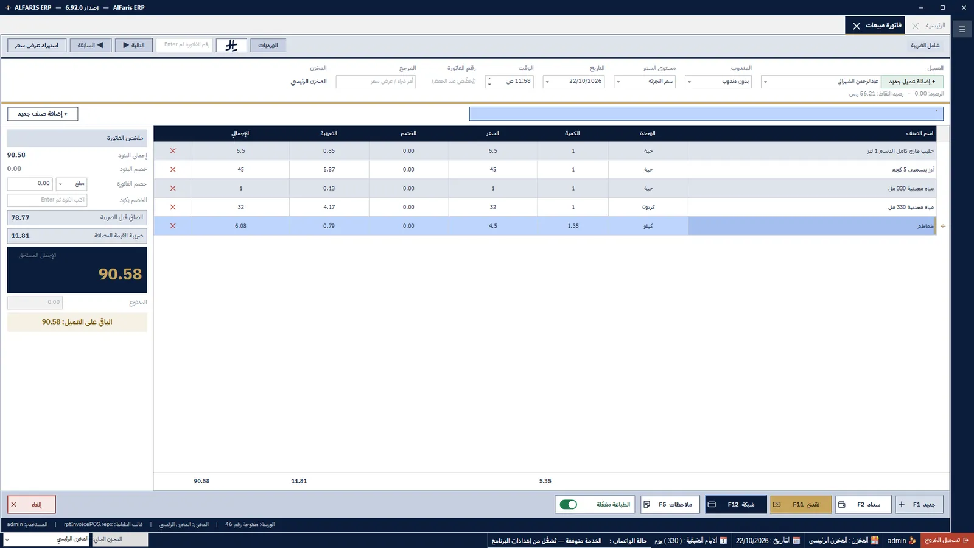The image size is (974, 548).
Task: Open the العميل customer dropdown arrow
Action: tap(765, 82)
